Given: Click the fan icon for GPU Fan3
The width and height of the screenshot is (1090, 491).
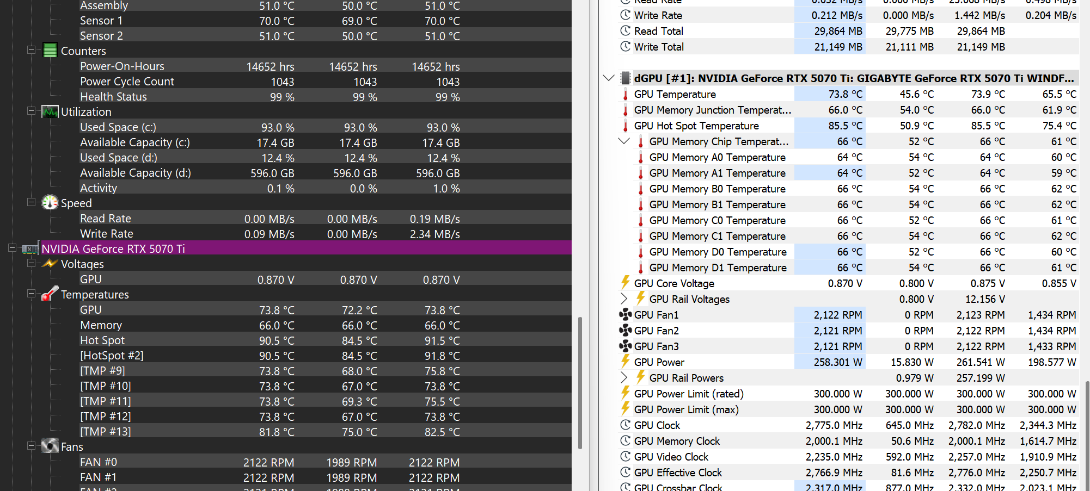Looking at the screenshot, I should tap(626, 346).
